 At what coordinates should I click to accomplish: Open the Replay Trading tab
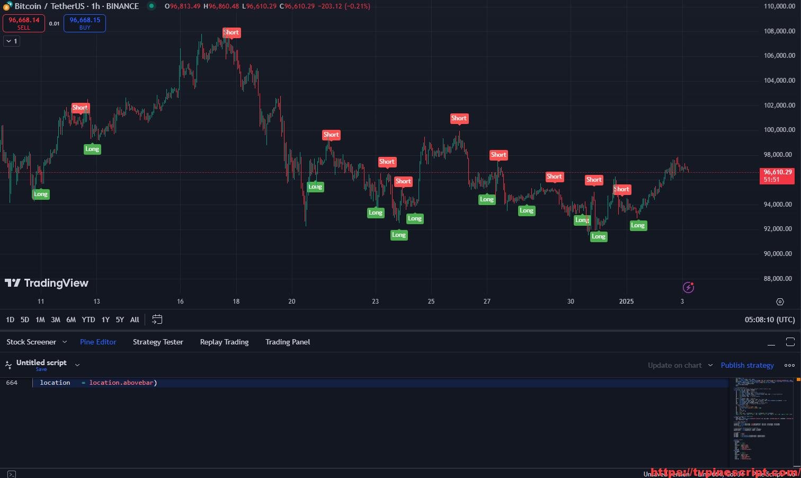[x=224, y=342]
